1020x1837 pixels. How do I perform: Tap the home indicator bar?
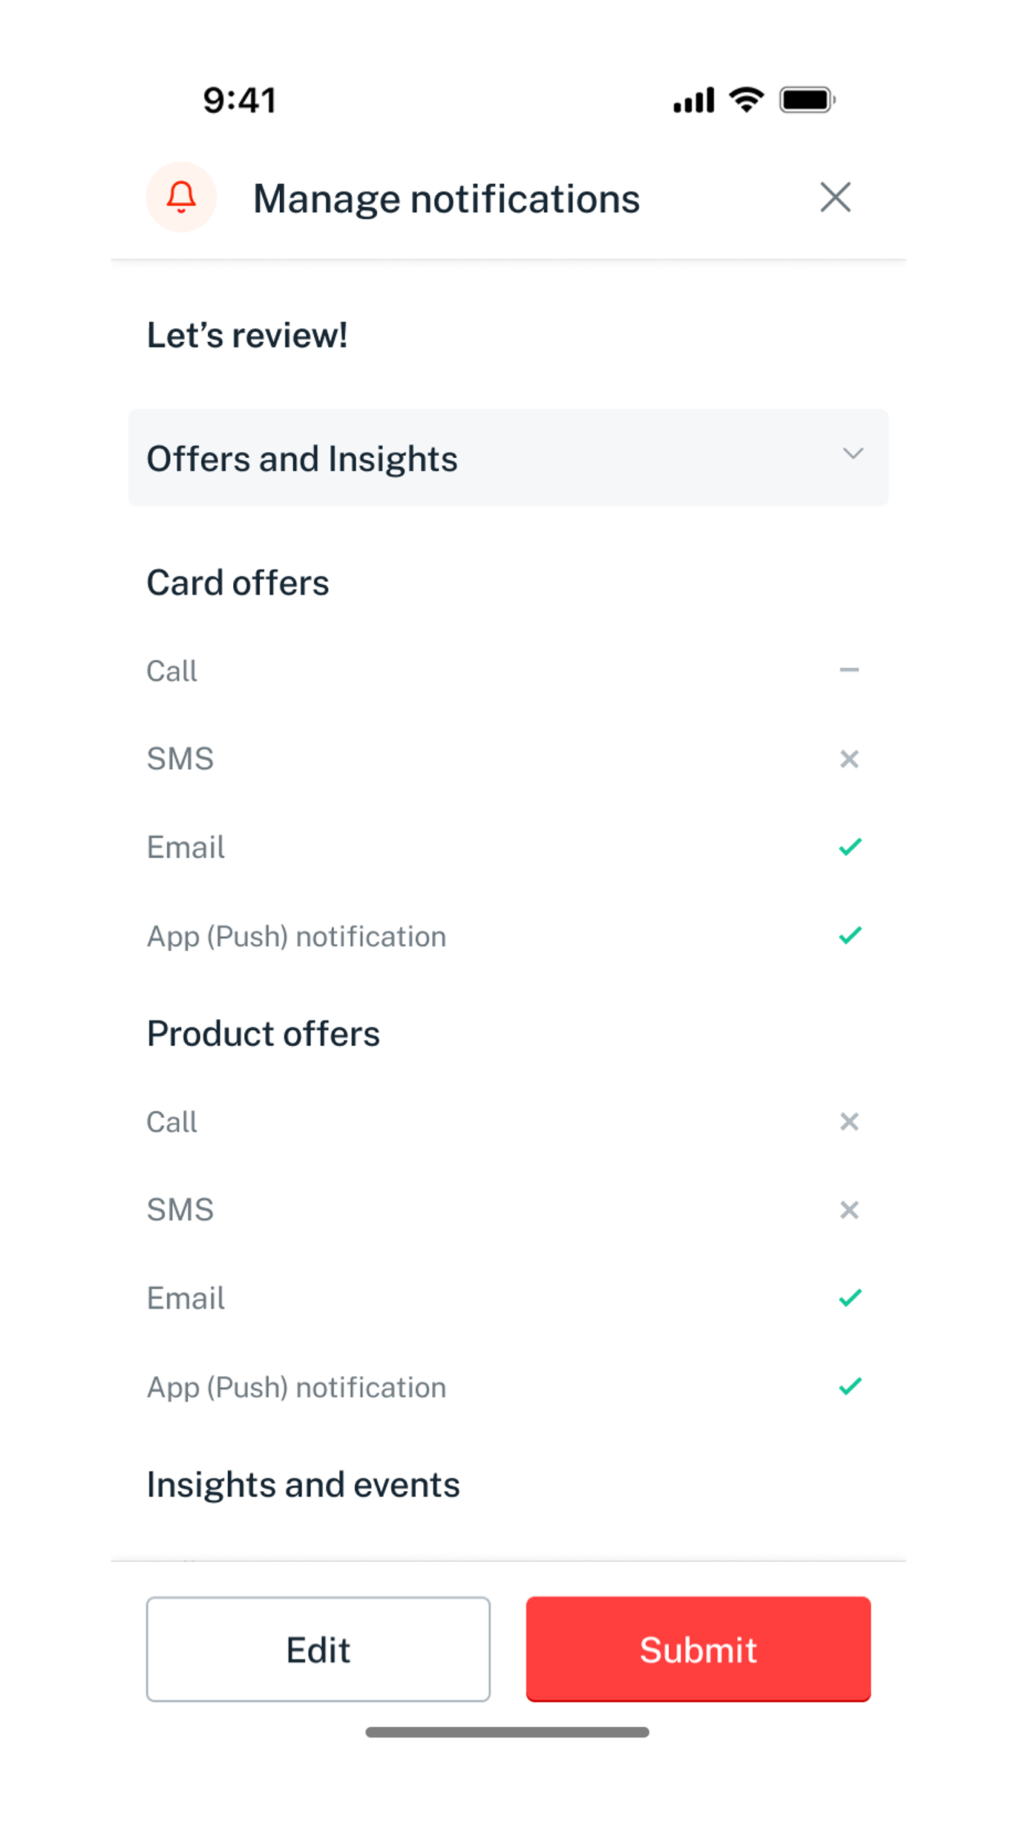[508, 1732]
